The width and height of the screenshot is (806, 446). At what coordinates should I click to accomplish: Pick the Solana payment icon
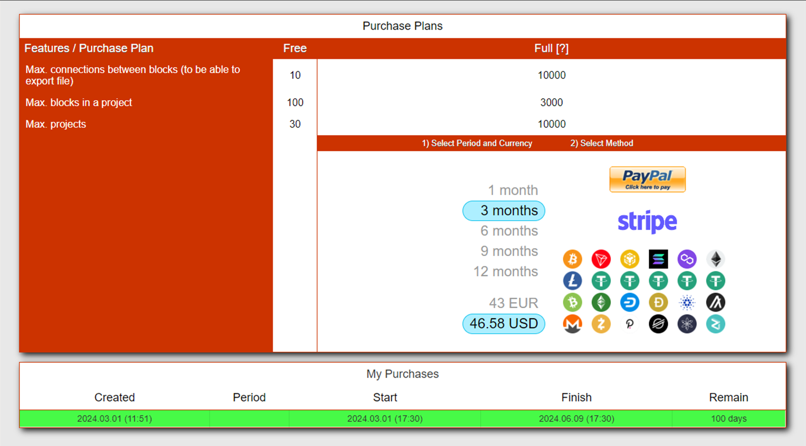[658, 259]
